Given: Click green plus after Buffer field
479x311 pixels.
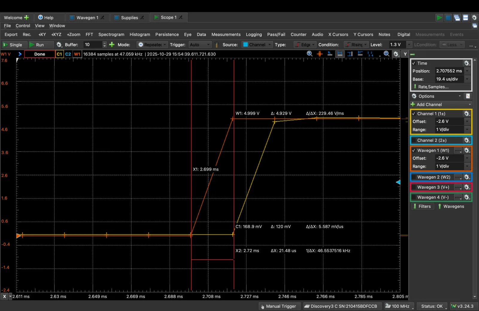Looking at the screenshot, I should pos(112,45).
